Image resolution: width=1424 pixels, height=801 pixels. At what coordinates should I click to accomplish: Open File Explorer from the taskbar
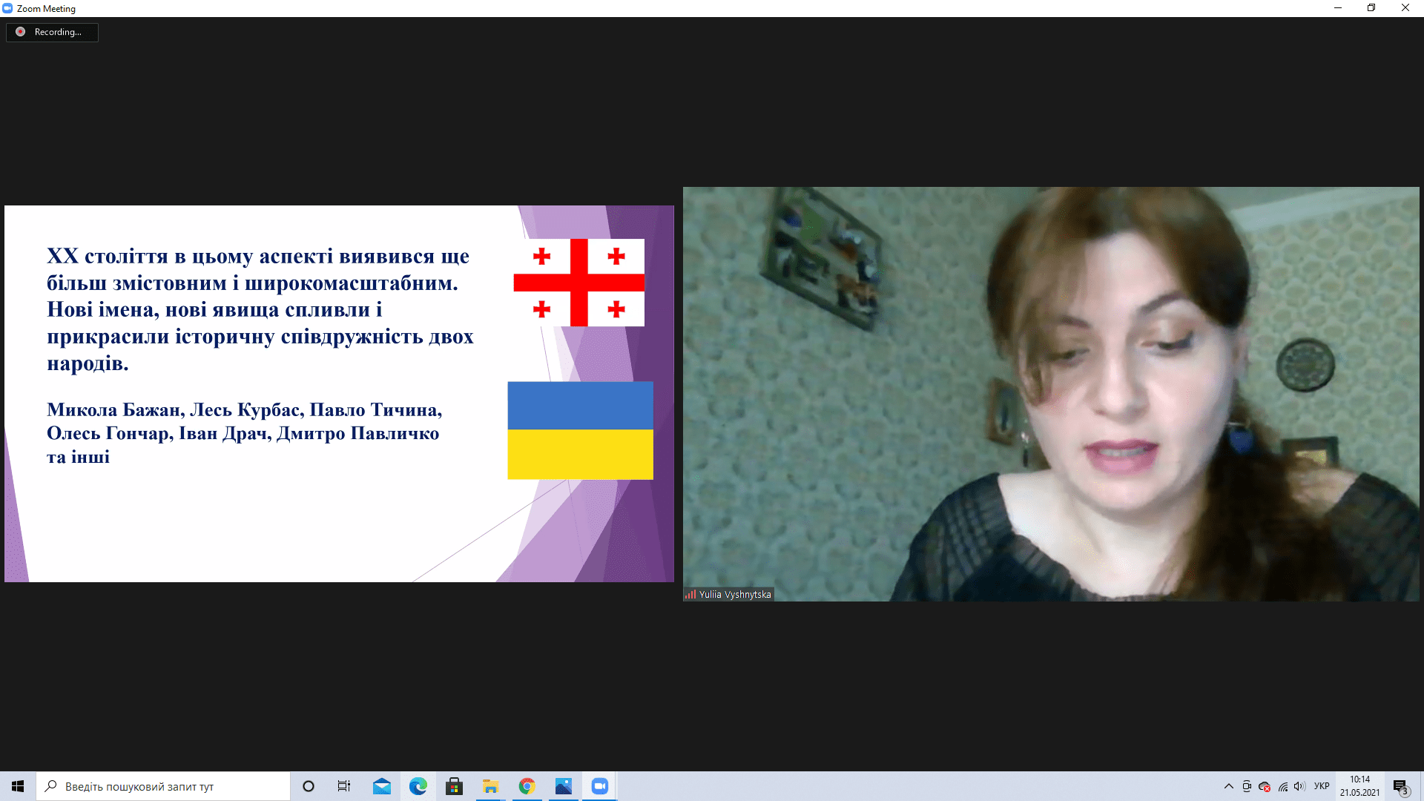pos(490,786)
